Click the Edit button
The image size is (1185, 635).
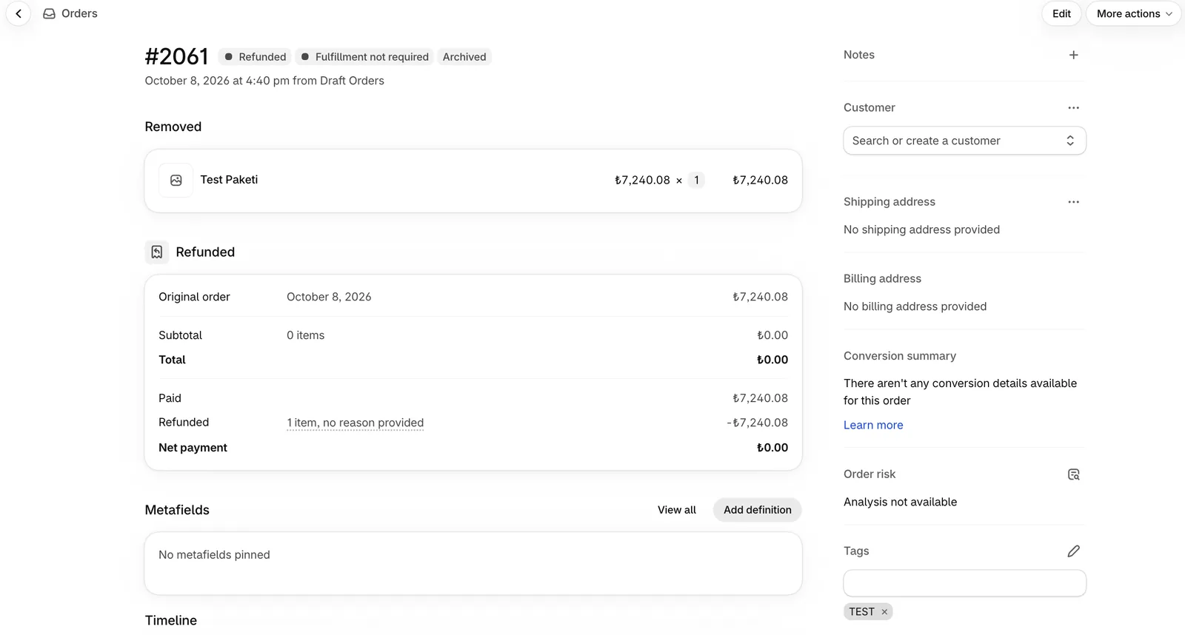pyautogui.click(x=1061, y=13)
